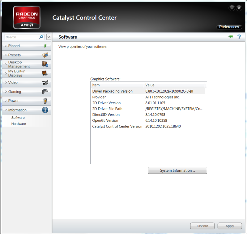The width and height of the screenshot is (247, 234).
Task: Click the value 8.80.6-101202a-109902C-Dell
Action: pyautogui.click(x=169, y=91)
